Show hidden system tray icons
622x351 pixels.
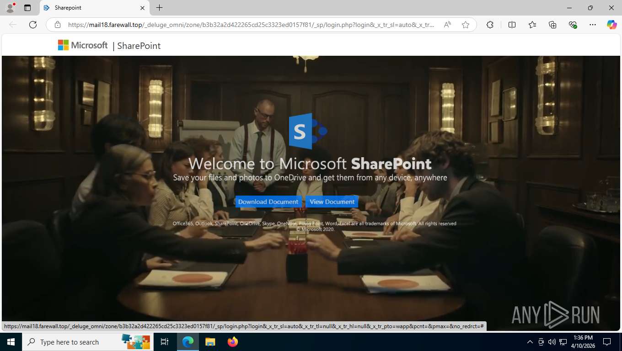click(x=530, y=342)
